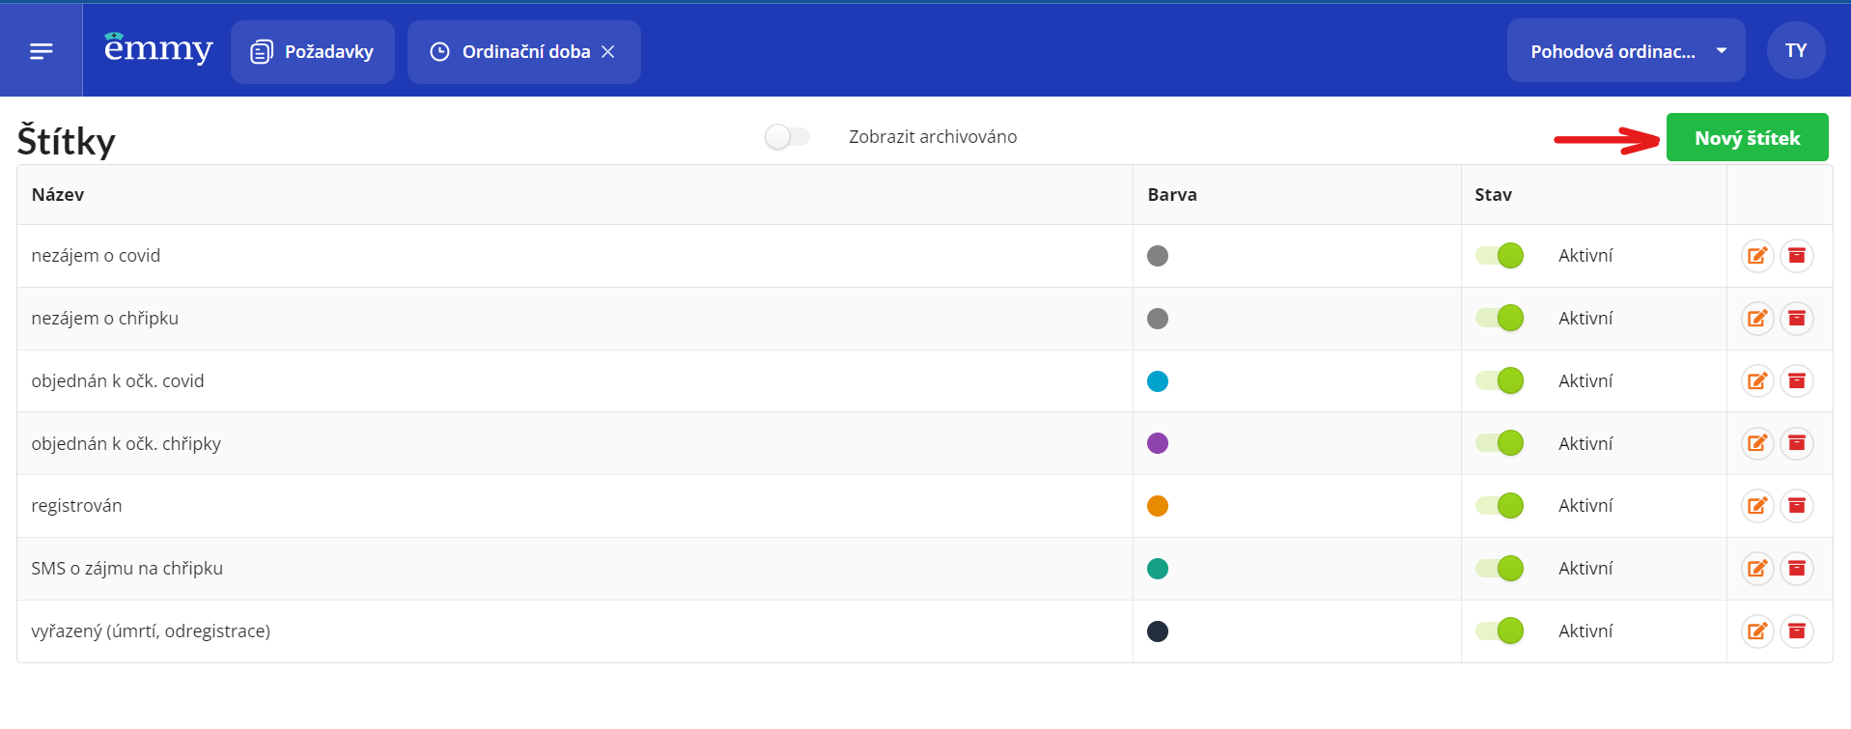This screenshot has height=729, width=1851.
Task: Toggle the Zobrazit archivováno switch
Action: (787, 137)
